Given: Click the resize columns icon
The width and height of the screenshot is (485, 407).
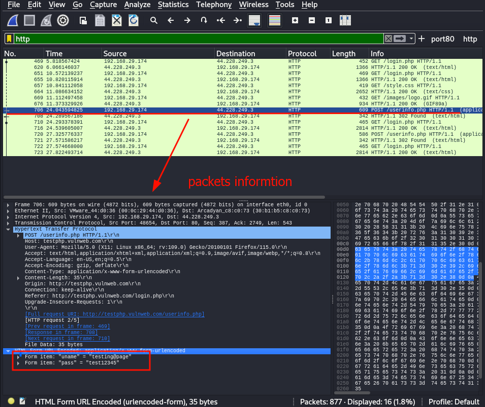Looking at the screenshot, I should click(x=345, y=21).
